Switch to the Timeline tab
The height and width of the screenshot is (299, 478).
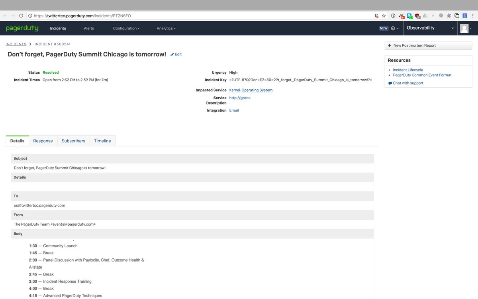point(102,141)
